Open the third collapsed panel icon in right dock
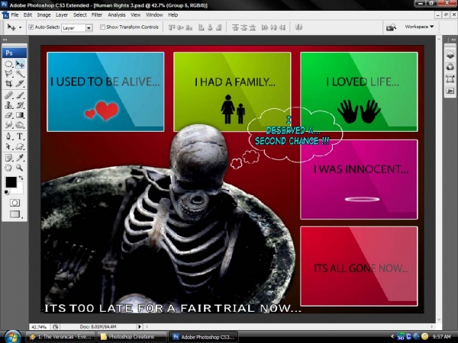The height and width of the screenshot is (343, 458). (450, 79)
